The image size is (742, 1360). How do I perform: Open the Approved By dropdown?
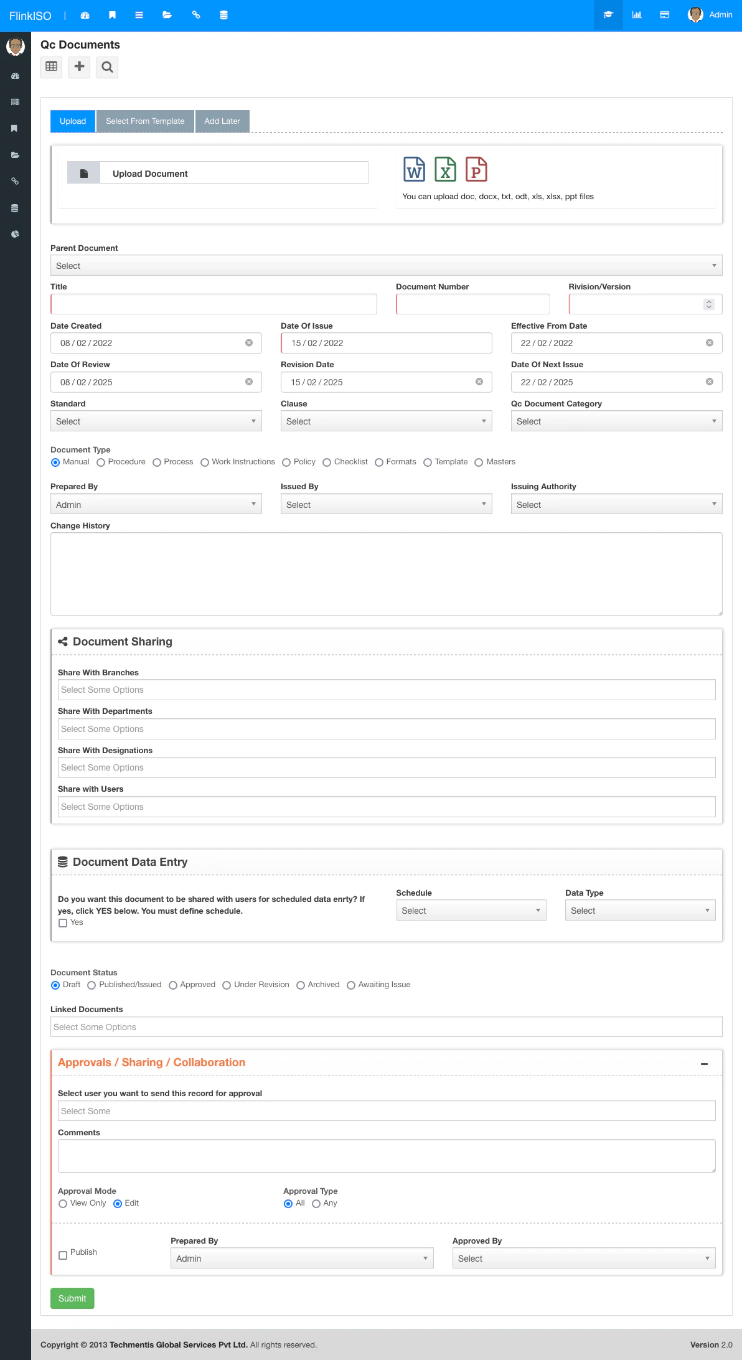583,1259
